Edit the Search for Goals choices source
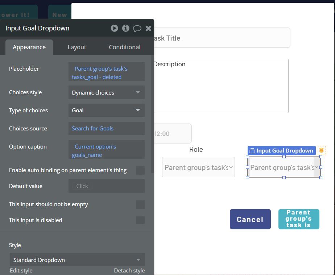335x275 pixels. click(x=106, y=129)
